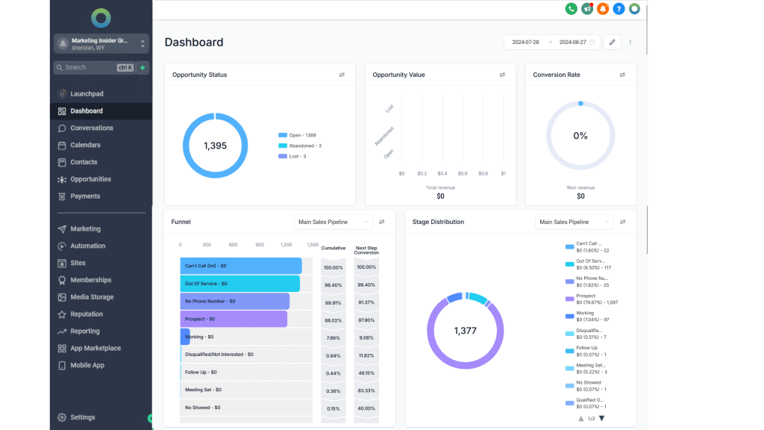Open Conversations in the sidebar
The image size is (764, 430).
coord(92,128)
